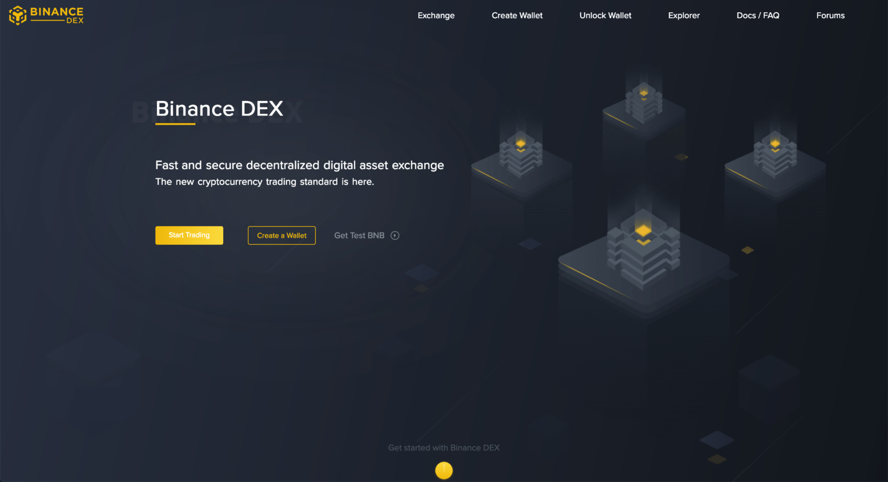Click the Start Trading button
The height and width of the screenshot is (482, 888).
tap(189, 235)
